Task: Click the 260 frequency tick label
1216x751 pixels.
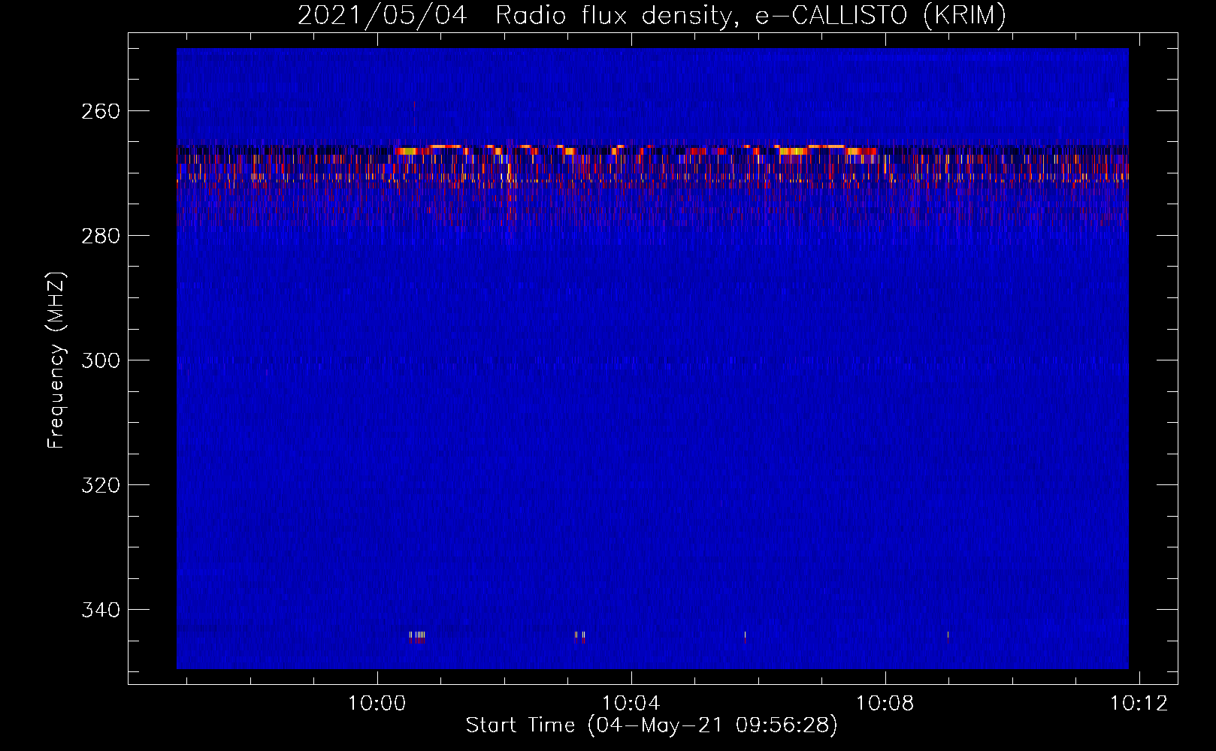Action: (x=101, y=111)
